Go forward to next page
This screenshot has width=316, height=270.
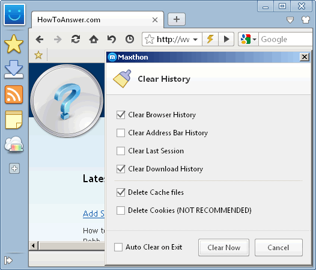58,39
